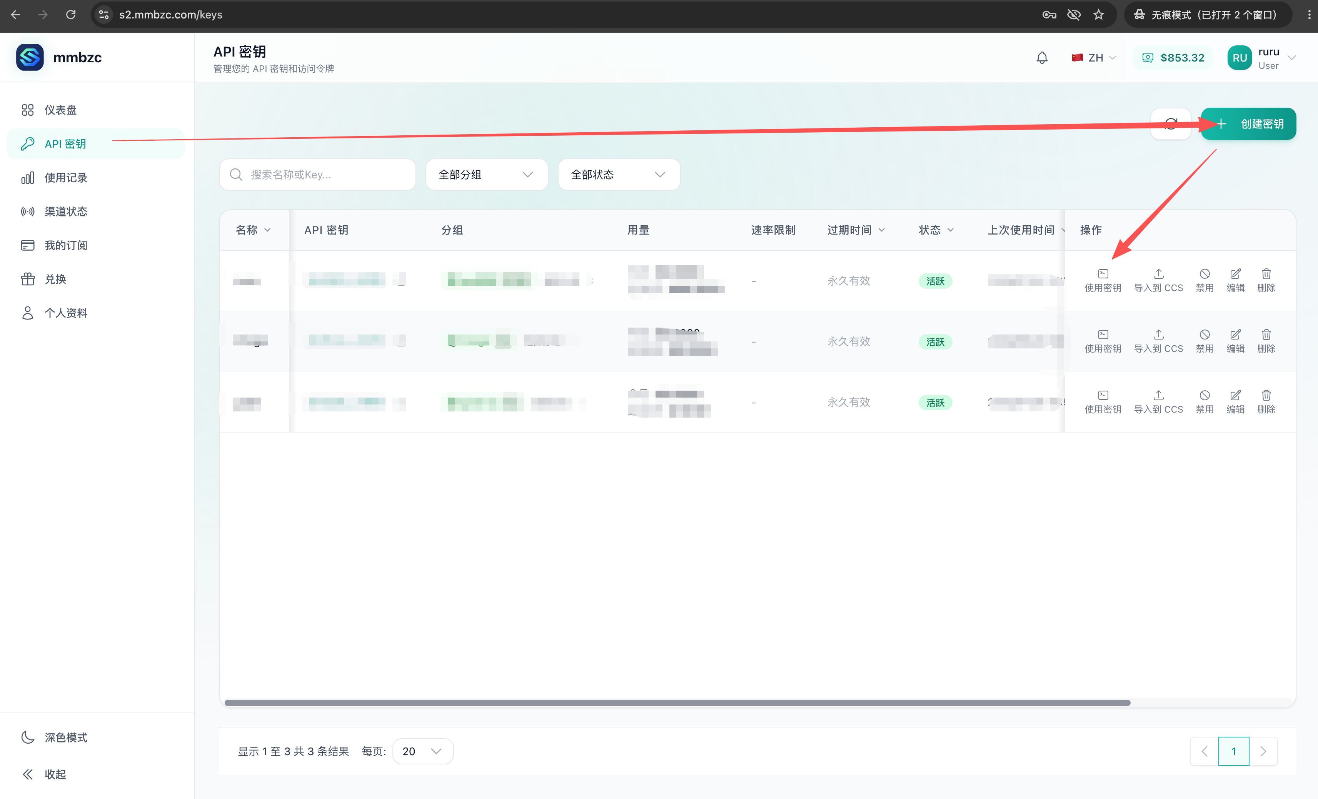The width and height of the screenshot is (1318, 799).
Task: Open 我的订阅 subscriptions page
Action: pos(96,245)
